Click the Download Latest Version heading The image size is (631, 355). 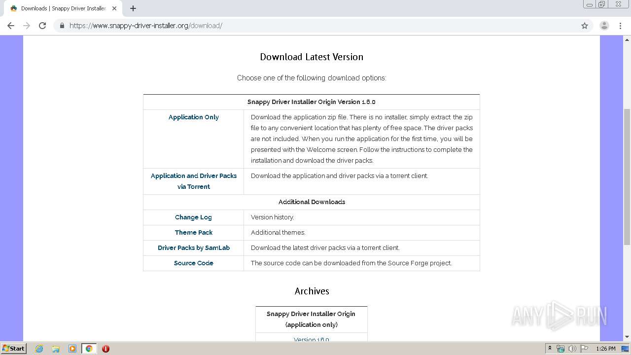click(312, 57)
